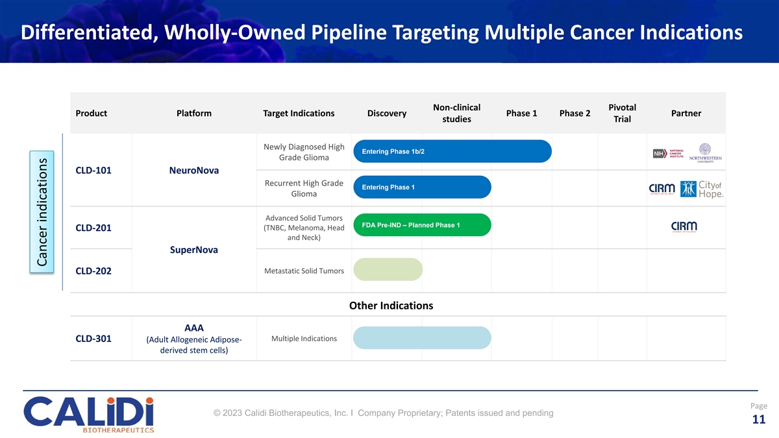The height and width of the screenshot is (438, 779).
Task: Click the SuperNova platform label
Action: pyautogui.click(x=193, y=250)
